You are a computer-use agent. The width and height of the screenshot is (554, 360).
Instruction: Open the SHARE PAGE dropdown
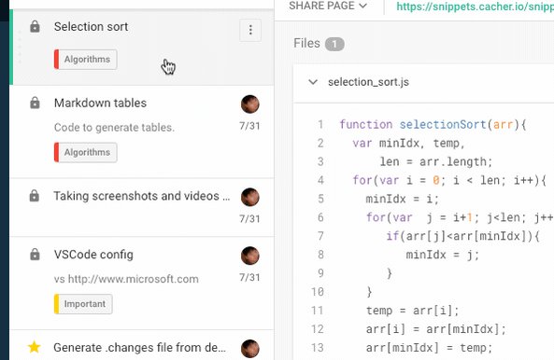click(328, 6)
